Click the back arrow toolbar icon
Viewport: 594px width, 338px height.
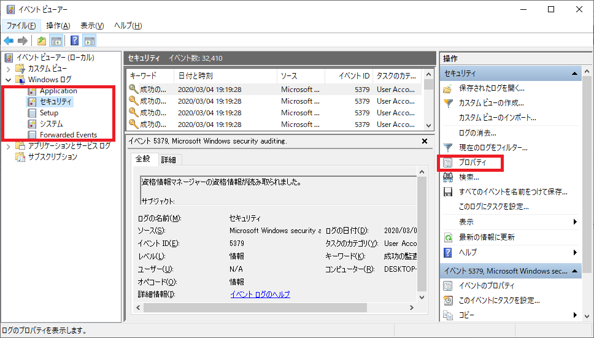[9, 41]
